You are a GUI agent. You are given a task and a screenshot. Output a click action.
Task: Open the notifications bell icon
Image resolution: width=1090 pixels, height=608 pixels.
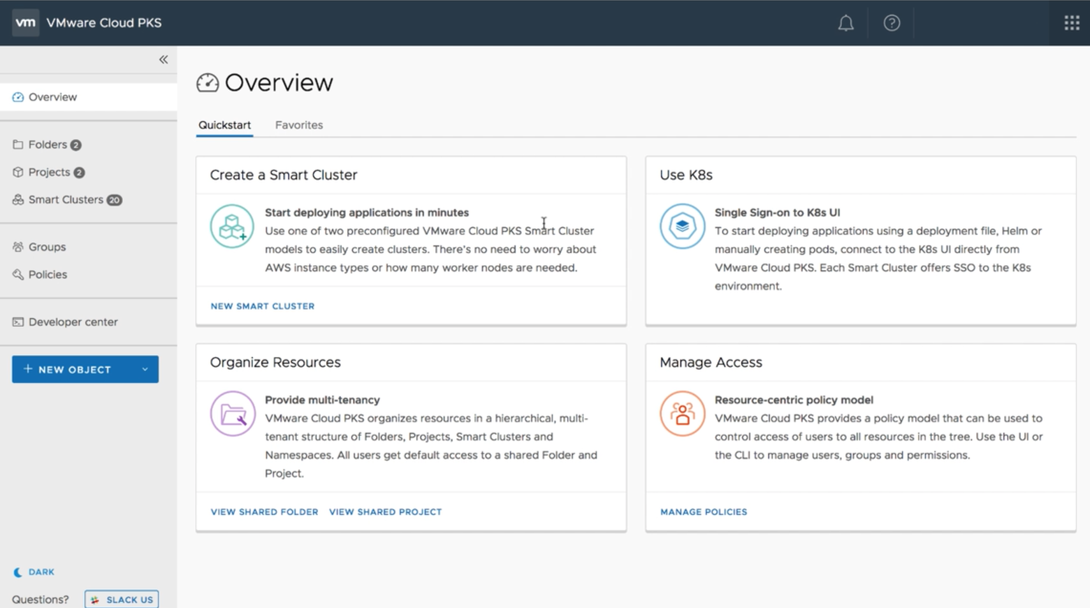click(845, 24)
